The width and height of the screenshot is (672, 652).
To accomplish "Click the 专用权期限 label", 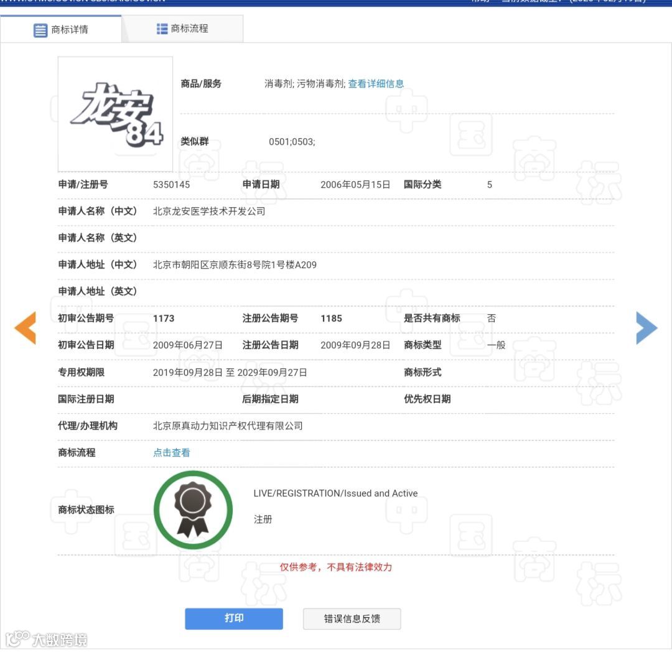I will click(x=82, y=372).
